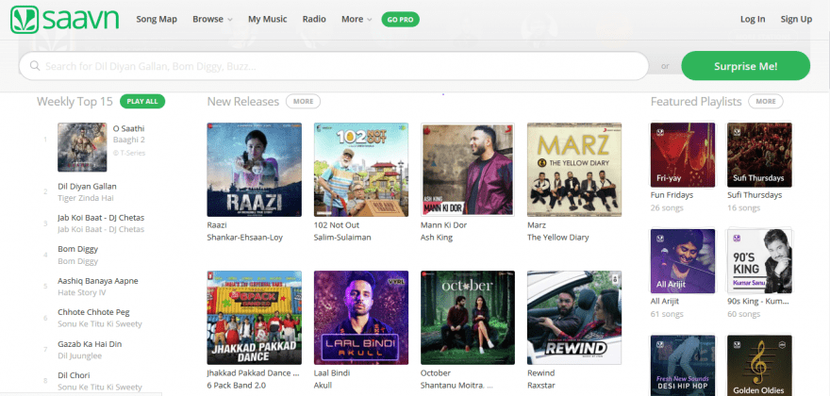Screen dimensions: 830x396
Task: Open Jhakkad Pakkad Dance album cover
Action: click(x=254, y=318)
